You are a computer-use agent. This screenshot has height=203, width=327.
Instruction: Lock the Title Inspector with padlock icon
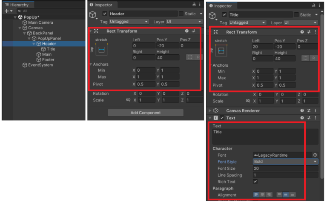coord(314,6)
